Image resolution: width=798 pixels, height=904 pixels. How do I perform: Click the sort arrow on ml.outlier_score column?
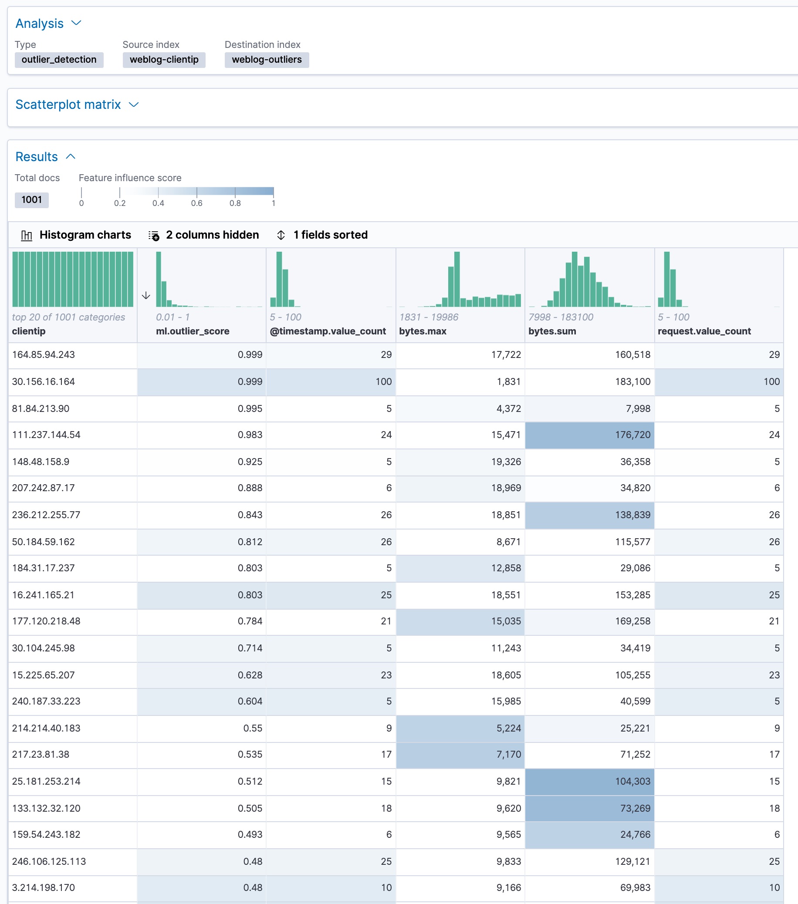146,295
